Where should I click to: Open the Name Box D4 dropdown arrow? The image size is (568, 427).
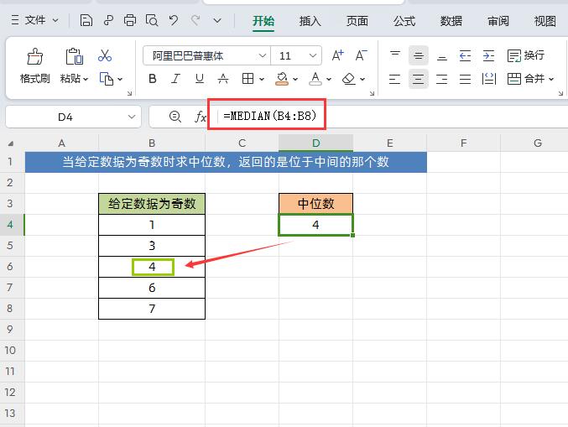click(132, 117)
